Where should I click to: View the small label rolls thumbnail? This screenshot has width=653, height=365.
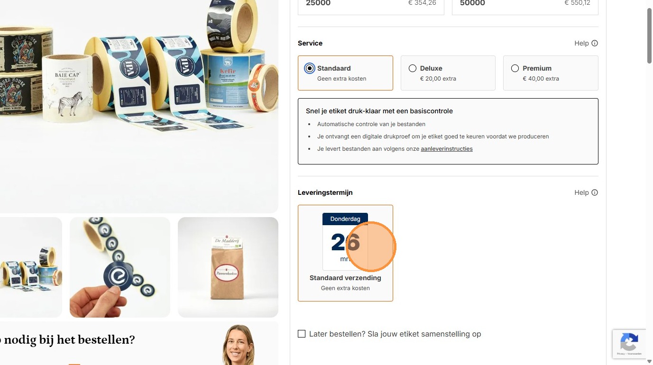(31, 267)
